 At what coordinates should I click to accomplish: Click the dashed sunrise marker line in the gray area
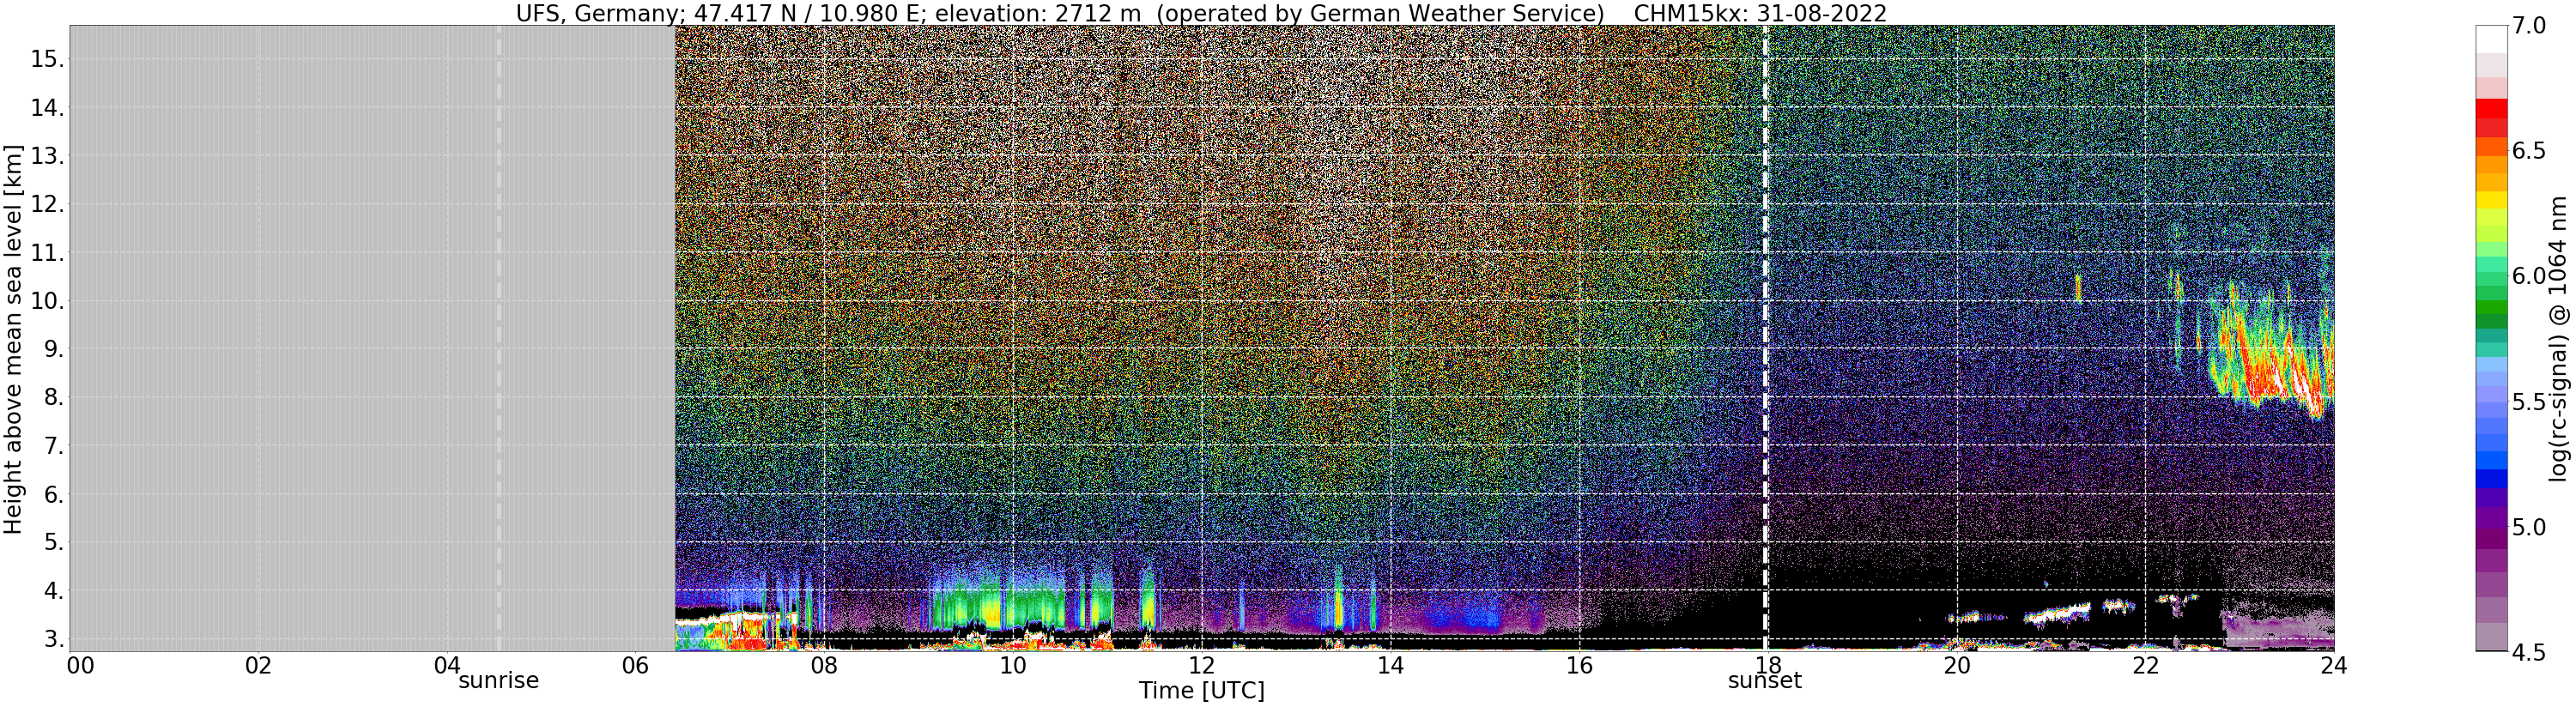click(498, 338)
